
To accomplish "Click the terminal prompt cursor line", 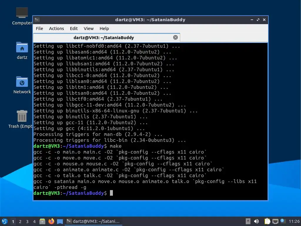I will pos(73,193).
